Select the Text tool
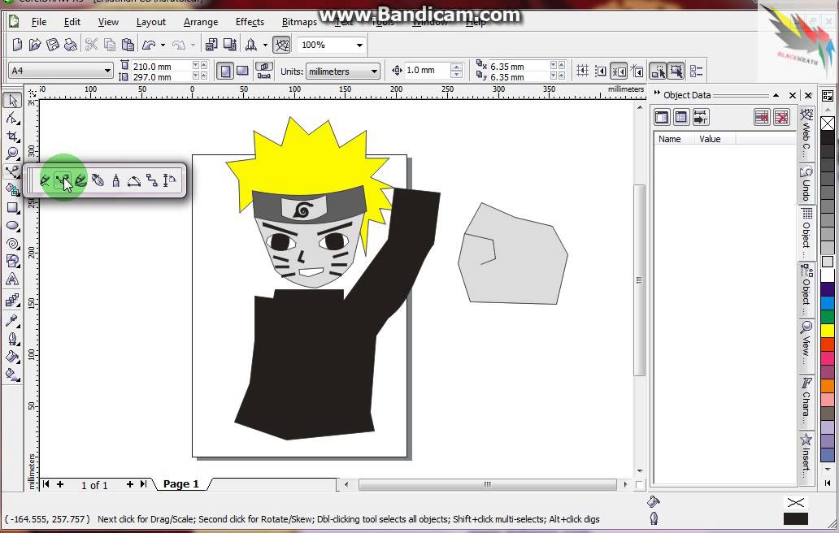Image resolution: width=839 pixels, height=533 pixels. pyautogui.click(x=12, y=279)
